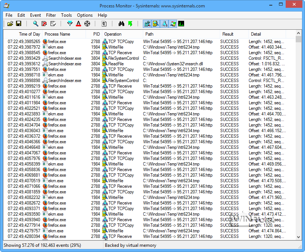Image resolution: width=305 pixels, height=252 pixels.
Task: Click WriteFile icon in row 07:22:49,3998718
Action: pyautogui.click(x=105, y=75)
